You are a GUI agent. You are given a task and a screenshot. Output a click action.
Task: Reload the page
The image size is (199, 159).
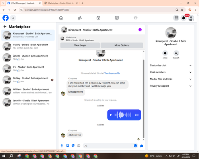pyautogui.click(x=15, y=10)
